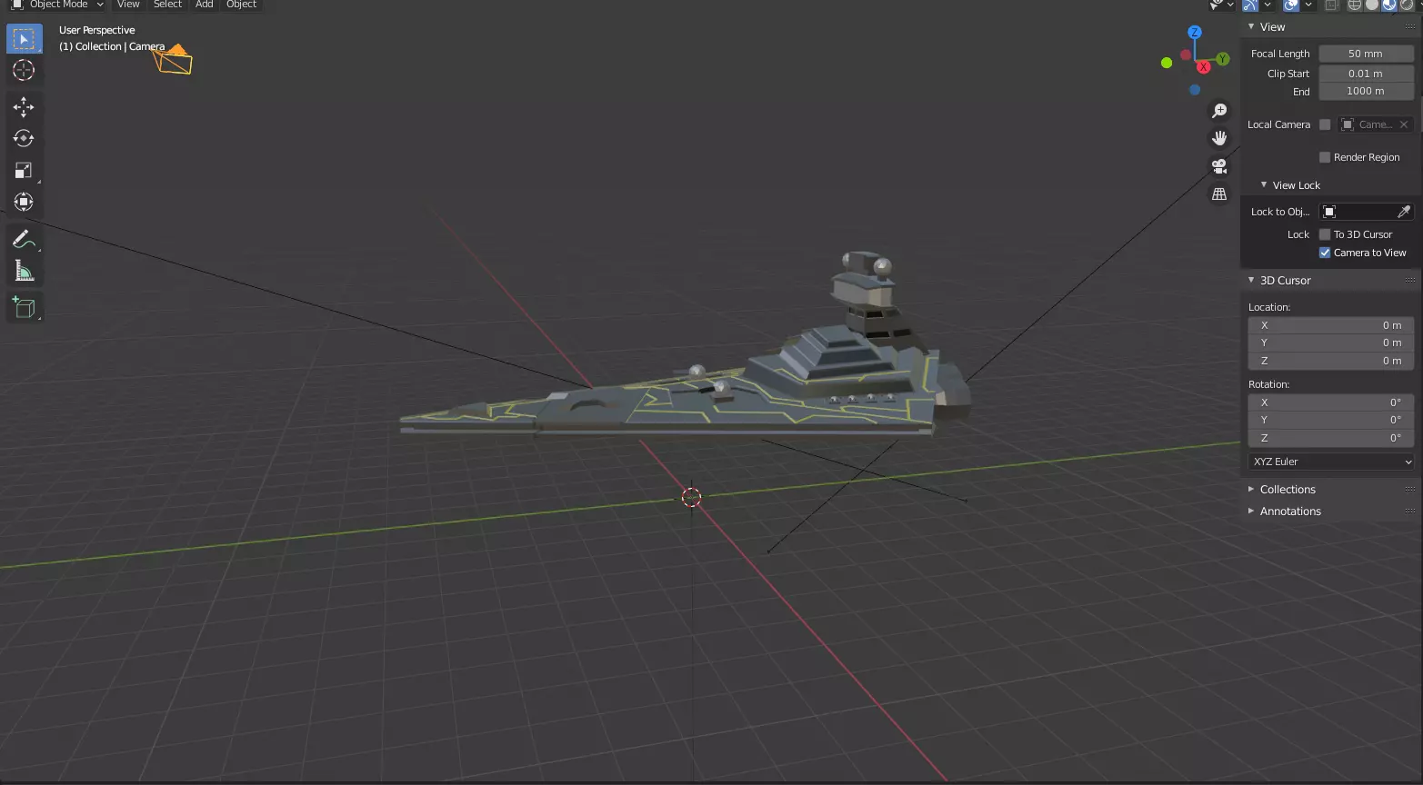Click the 3D Cursor Rotation X field
This screenshot has width=1423, height=785.
[1331, 402]
